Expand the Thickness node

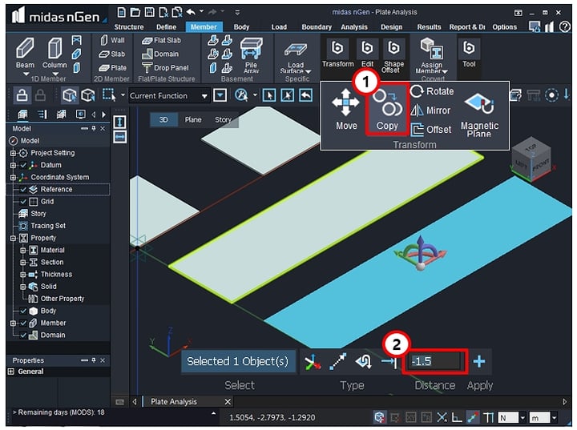(22, 275)
